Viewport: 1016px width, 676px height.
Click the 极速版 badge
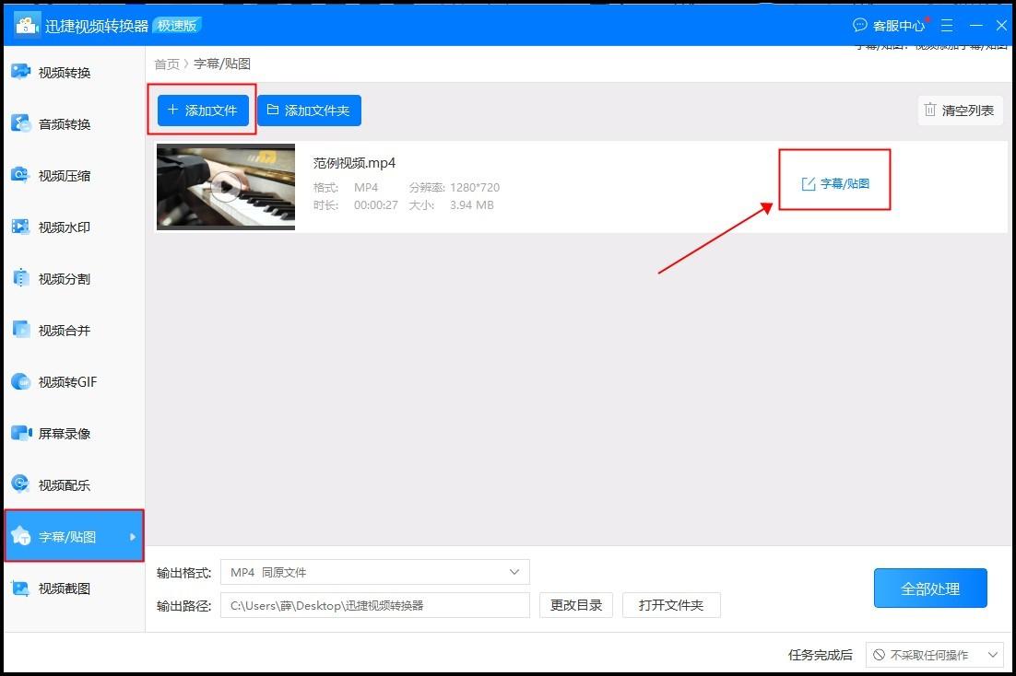click(x=177, y=25)
